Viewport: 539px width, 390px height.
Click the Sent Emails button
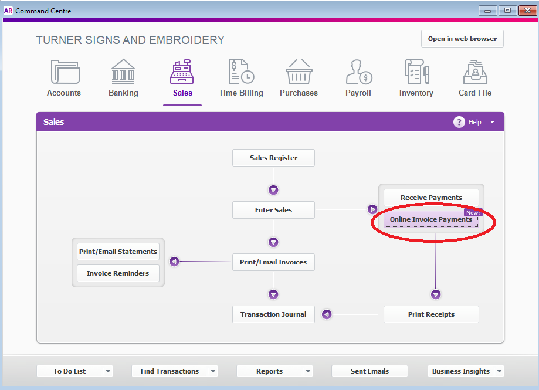pos(369,371)
